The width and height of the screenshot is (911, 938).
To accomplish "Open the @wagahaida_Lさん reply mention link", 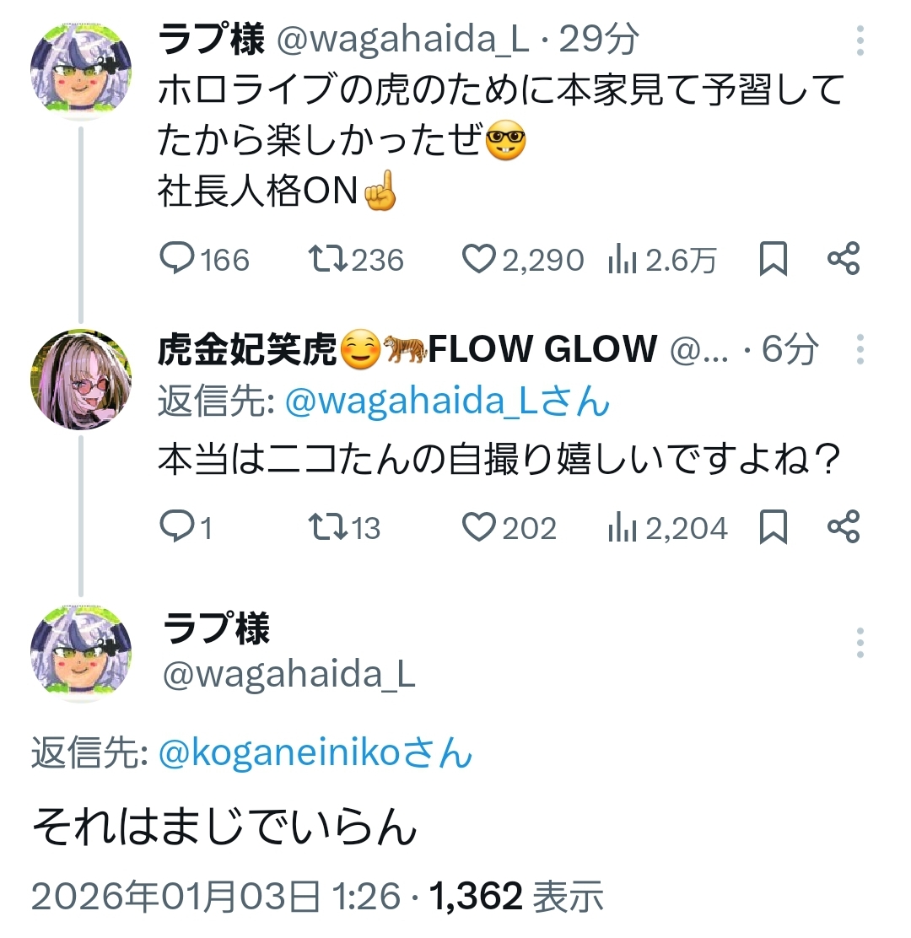I will pyautogui.click(x=447, y=402).
